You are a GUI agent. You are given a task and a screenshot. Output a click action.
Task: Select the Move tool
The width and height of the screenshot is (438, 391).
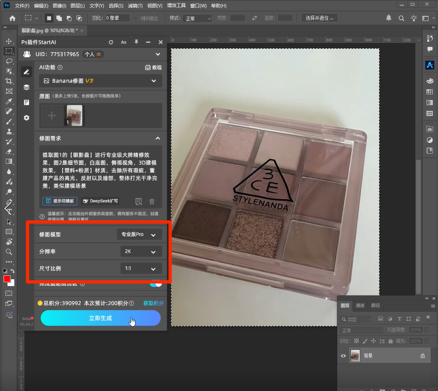coord(9,41)
